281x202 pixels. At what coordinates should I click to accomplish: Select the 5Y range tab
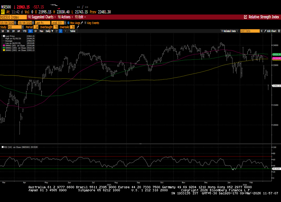36,31
